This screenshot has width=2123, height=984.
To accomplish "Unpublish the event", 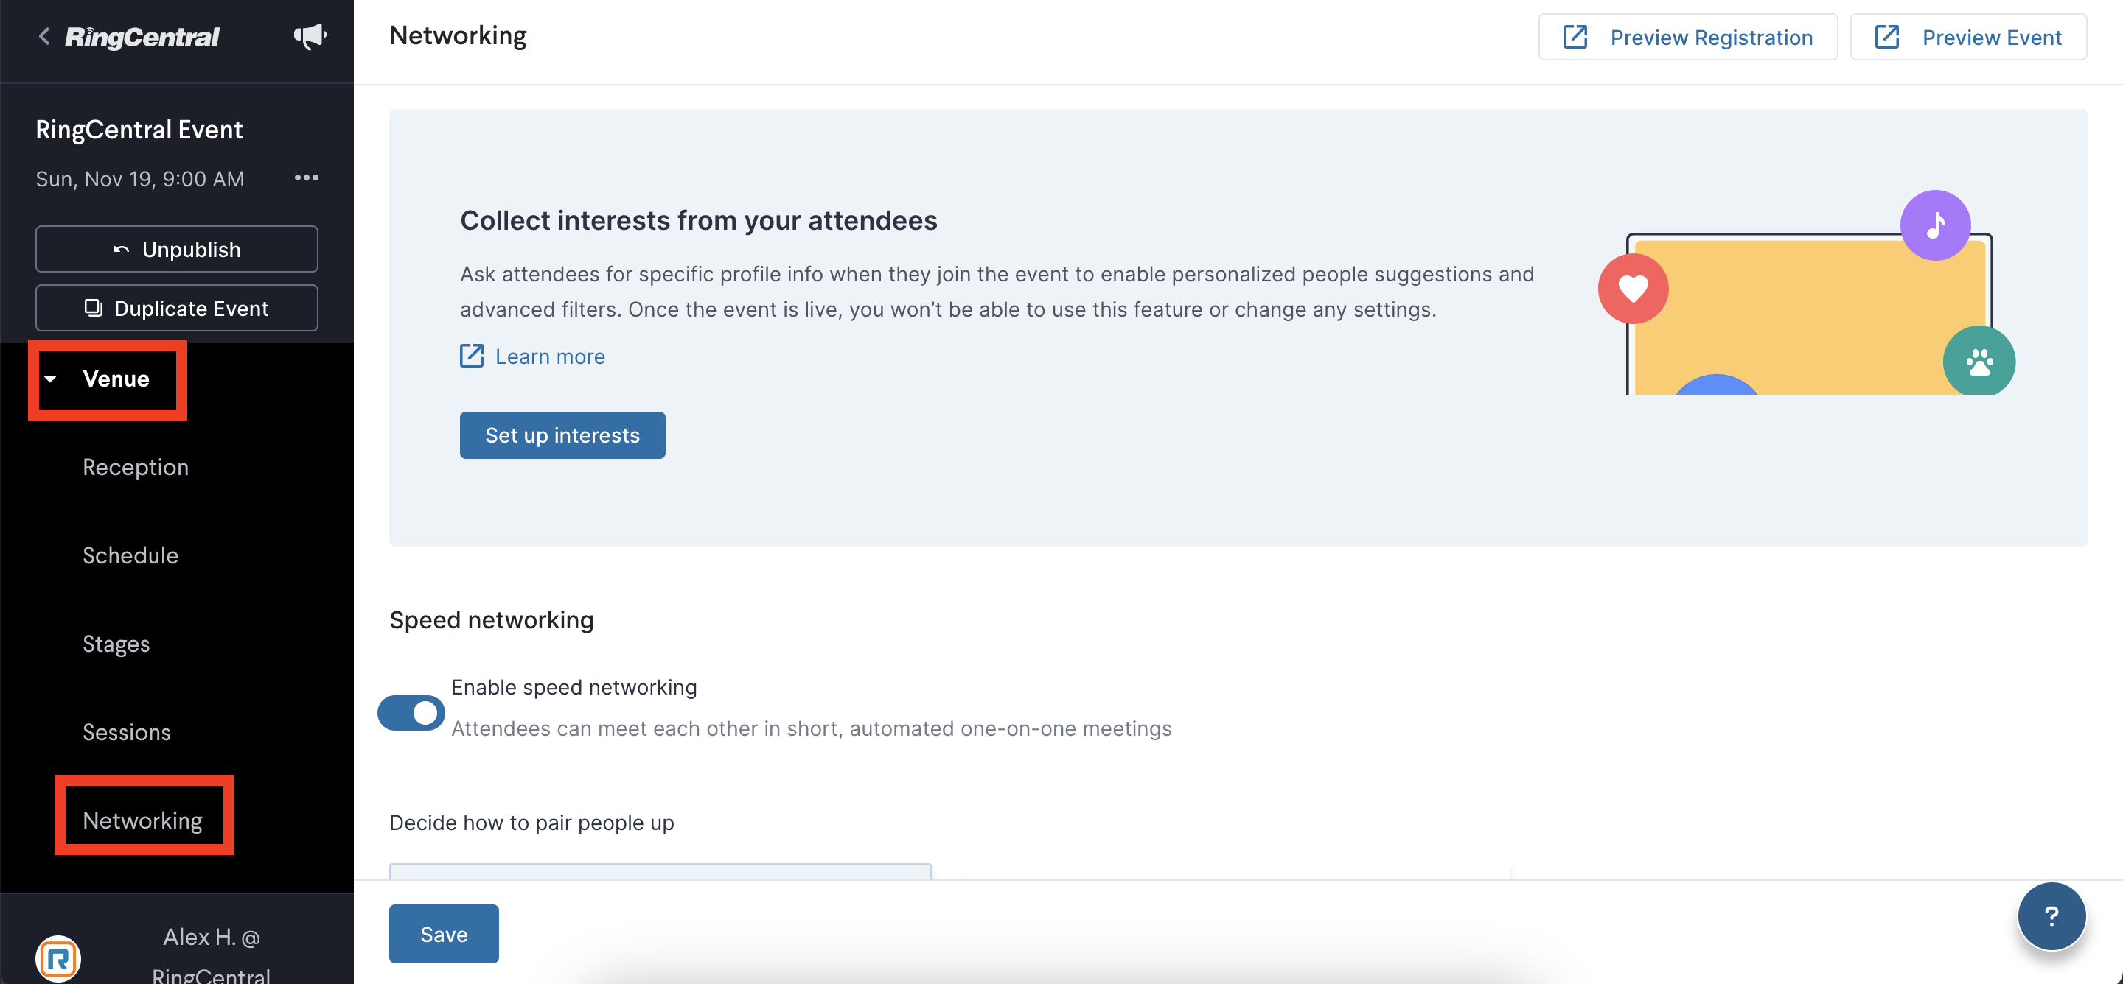I will click(x=176, y=249).
